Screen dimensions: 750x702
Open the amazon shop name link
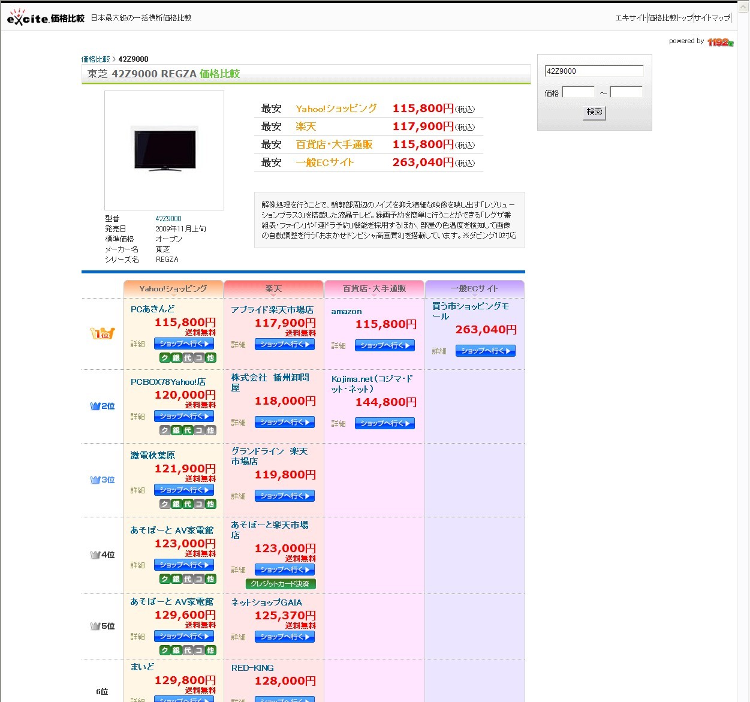click(x=347, y=311)
